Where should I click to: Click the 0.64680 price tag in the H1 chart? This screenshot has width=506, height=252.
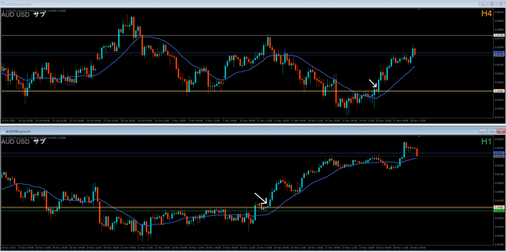coord(499,207)
